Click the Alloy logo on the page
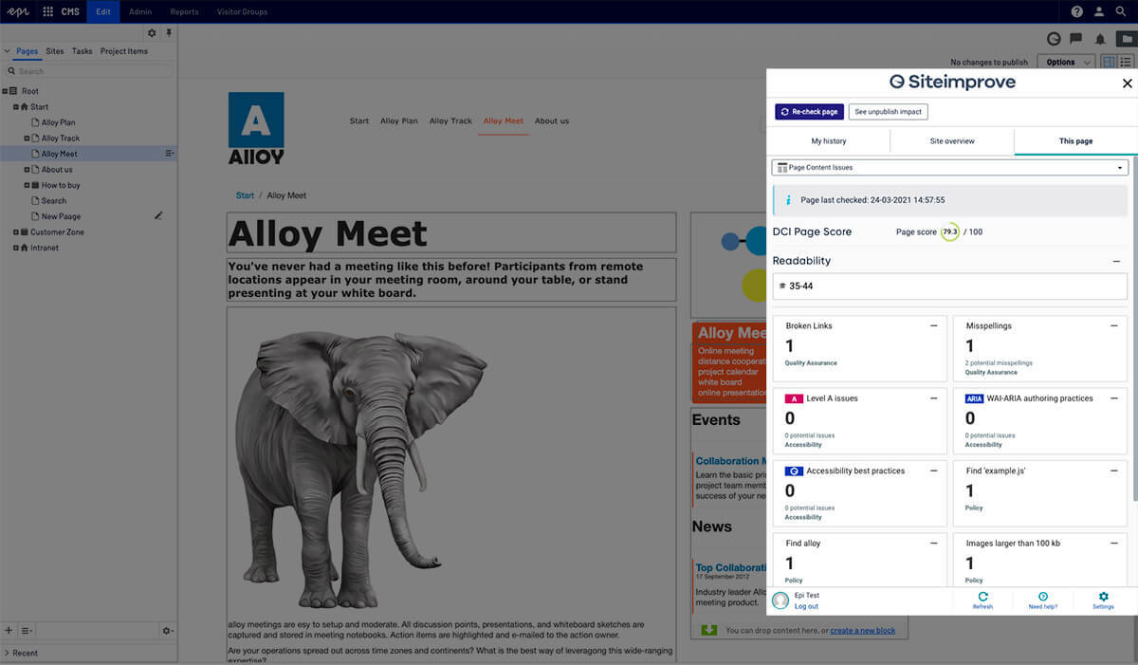This screenshot has height=665, width=1138. point(256,128)
